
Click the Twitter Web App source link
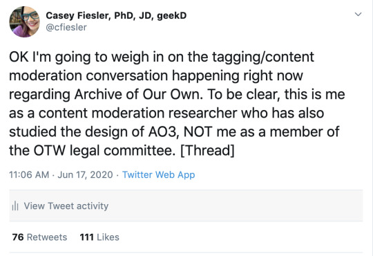(x=159, y=175)
